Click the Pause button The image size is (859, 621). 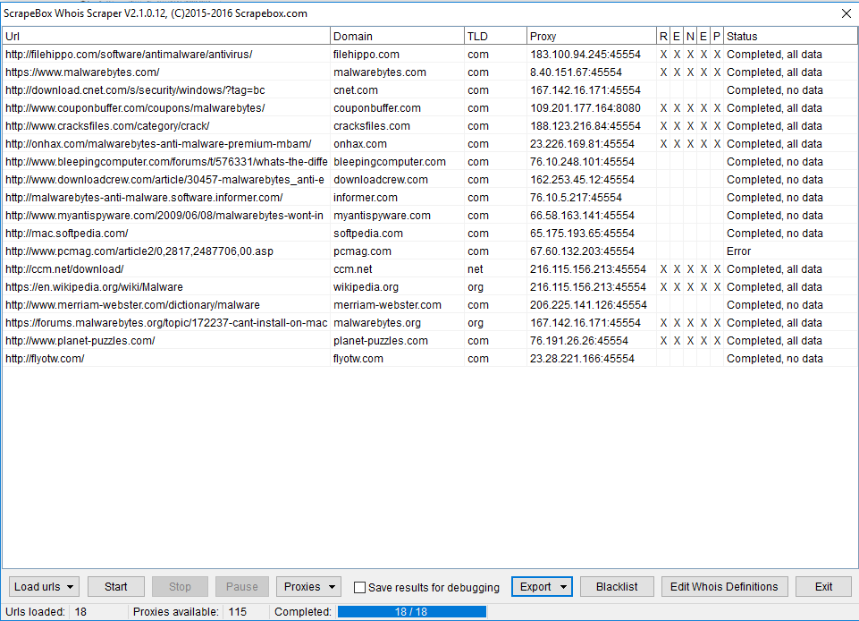coord(242,586)
